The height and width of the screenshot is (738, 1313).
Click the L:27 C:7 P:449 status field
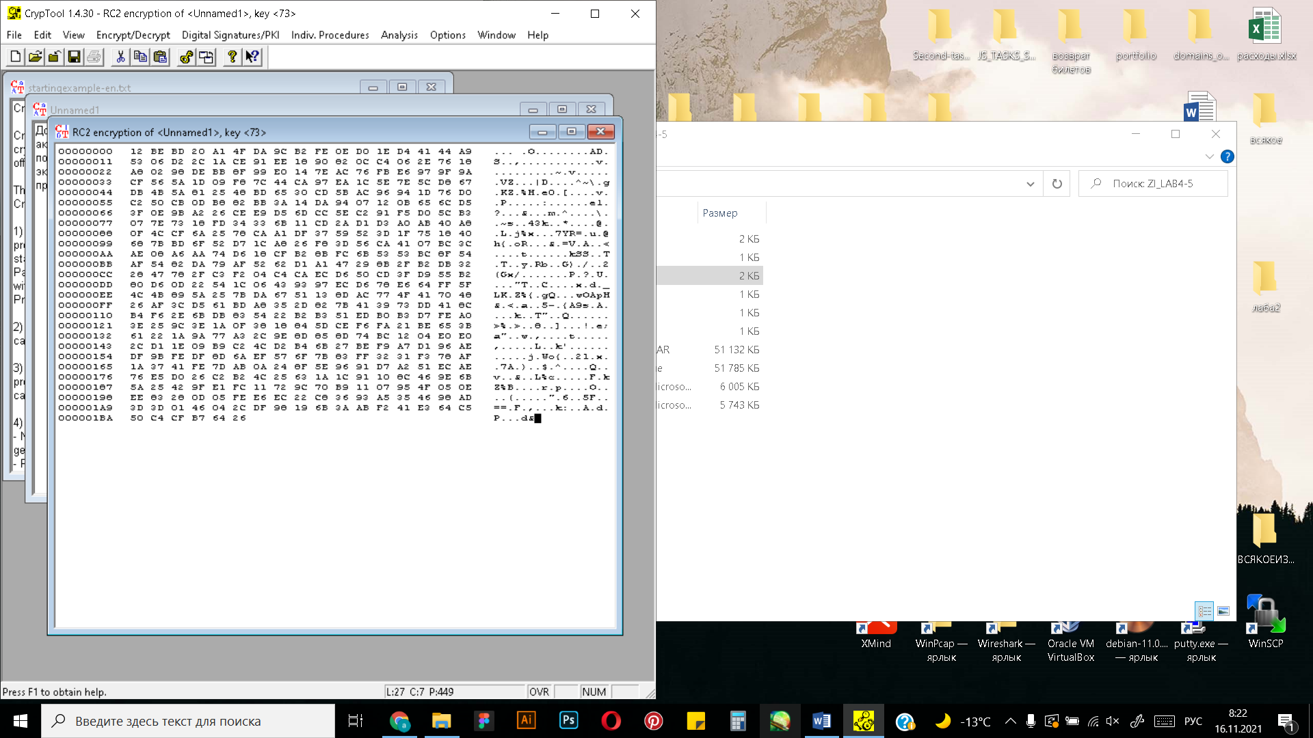click(454, 692)
